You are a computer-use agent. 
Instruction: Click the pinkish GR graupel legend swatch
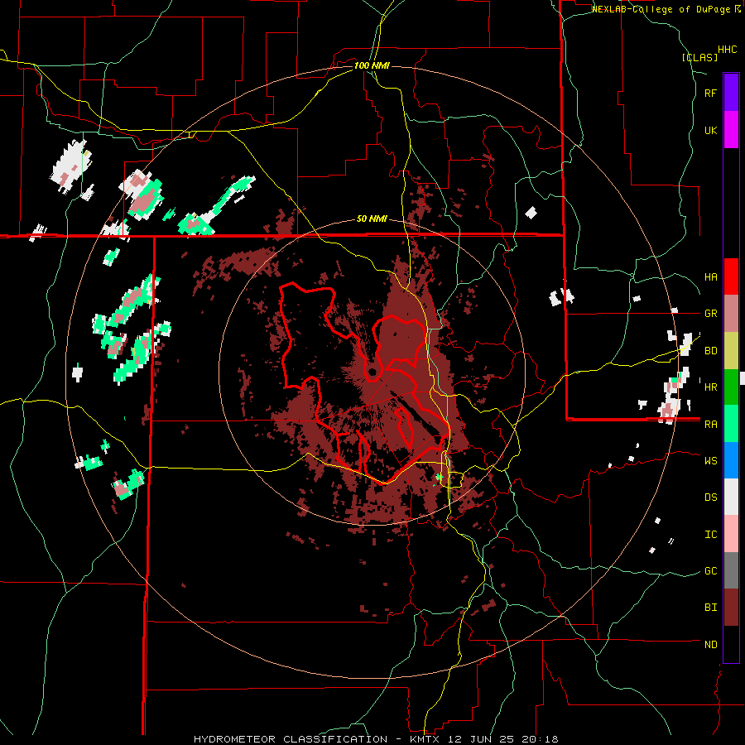pyautogui.click(x=731, y=314)
